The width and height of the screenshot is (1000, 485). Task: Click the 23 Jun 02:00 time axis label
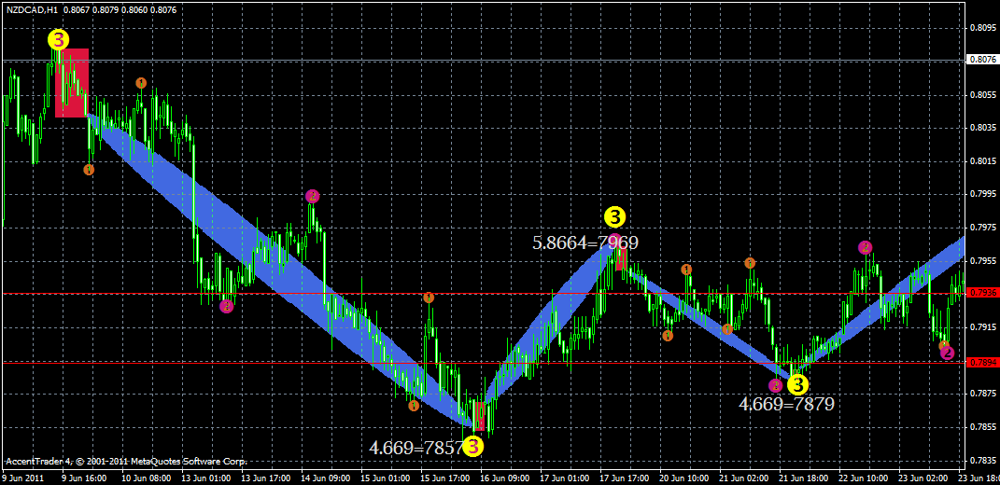click(924, 477)
